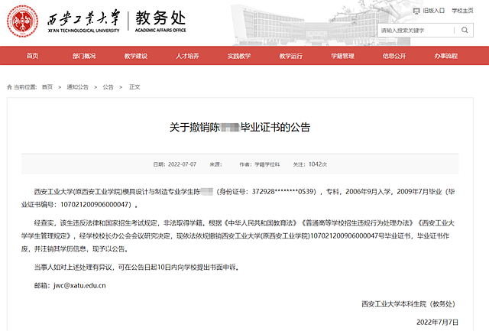Click the search magnifier icon
This screenshot has height=331, width=489.
click(465, 30)
